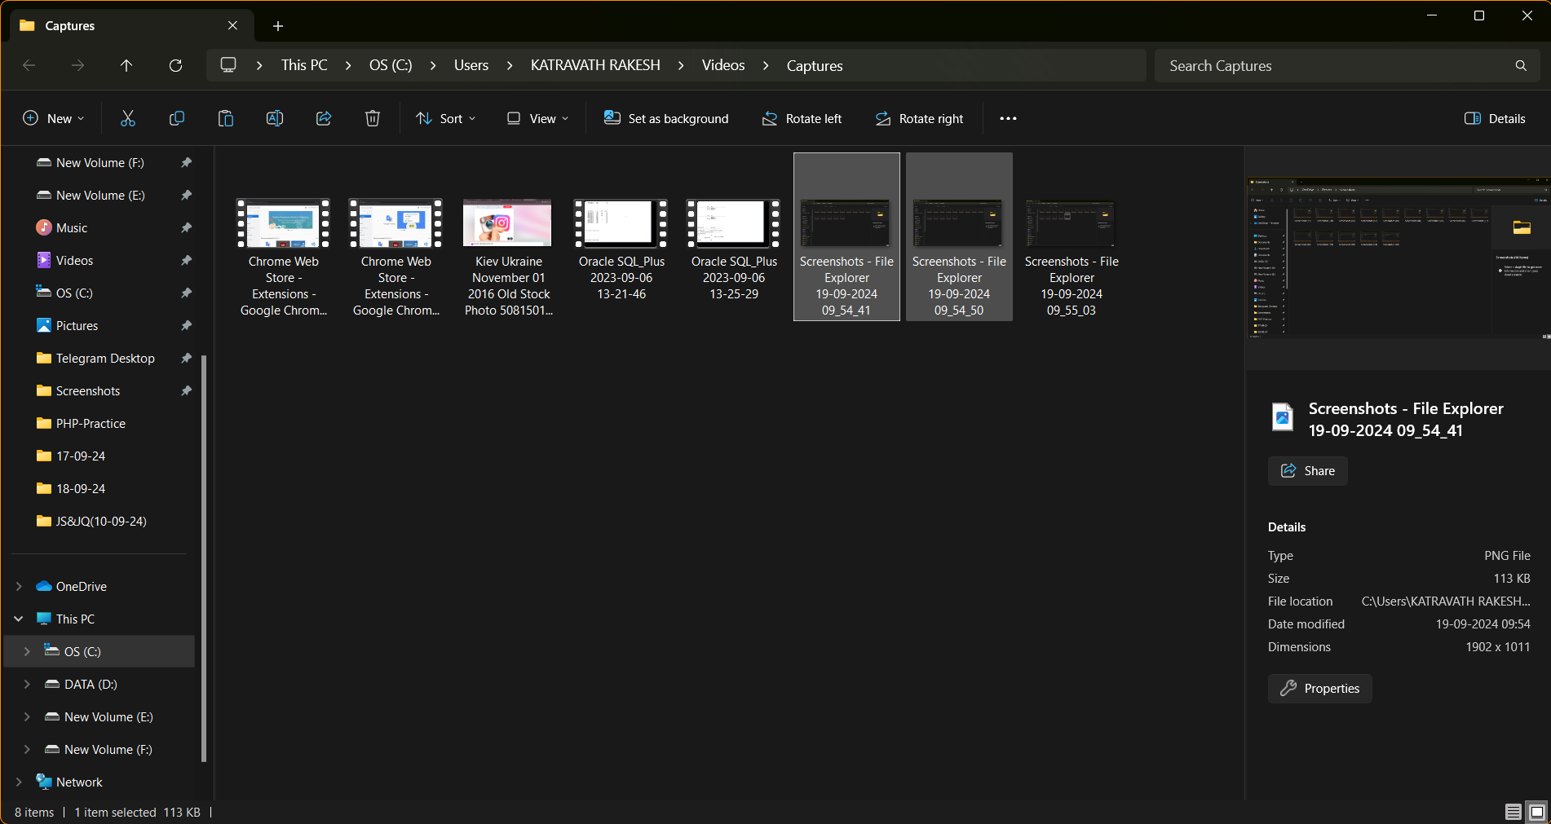Toggle the Details pane off

(1495, 118)
